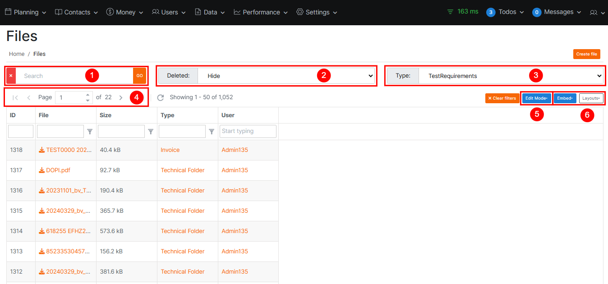Go to the next page arrow
The image size is (608, 284).
pos(121,97)
